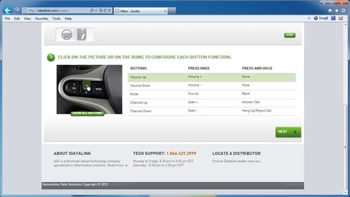
Task: Click the search magnifier in address bar
Action: pyautogui.click(x=91, y=10)
